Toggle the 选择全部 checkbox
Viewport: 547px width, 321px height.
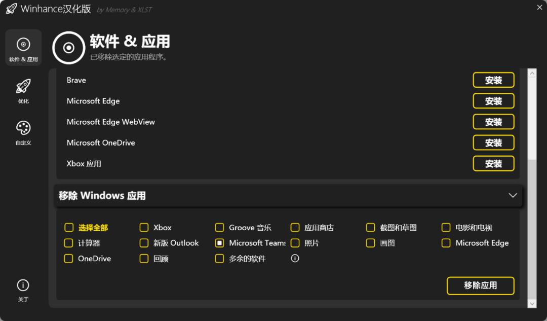pos(69,227)
